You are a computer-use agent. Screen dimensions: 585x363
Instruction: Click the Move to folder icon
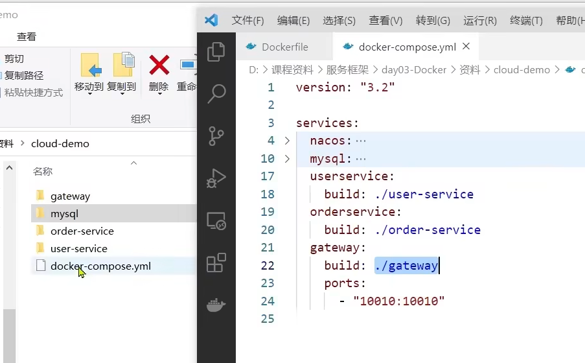pyautogui.click(x=89, y=65)
